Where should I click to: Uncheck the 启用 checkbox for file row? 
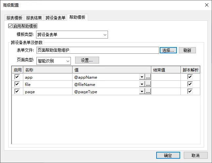[17, 84]
